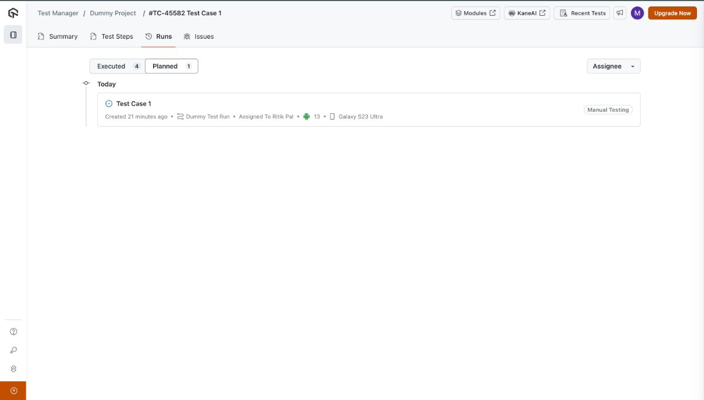The height and width of the screenshot is (400, 704).
Task: Open the Recent Tests button
Action: pos(582,13)
